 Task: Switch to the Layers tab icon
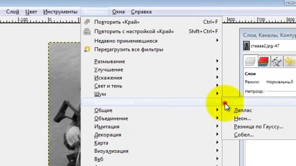tap(250, 61)
